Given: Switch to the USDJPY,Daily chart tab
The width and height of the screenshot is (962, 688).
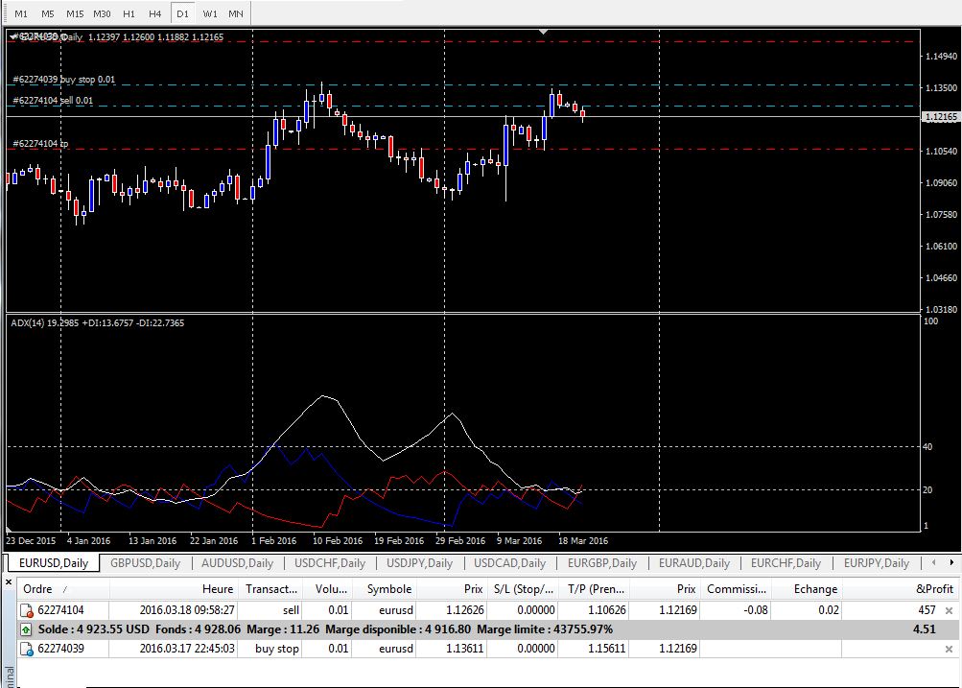Looking at the screenshot, I should [422, 563].
